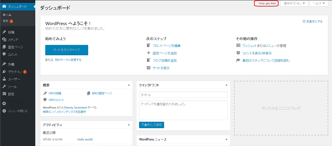Open the 設定 menu item
This screenshot has width=332, height=146.
[11, 94]
